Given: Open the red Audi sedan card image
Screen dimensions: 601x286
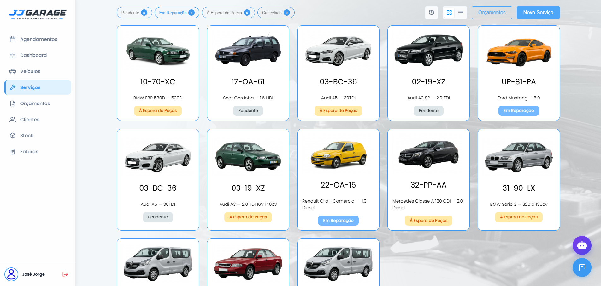Looking at the screenshot, I should (x=248, y=264).
